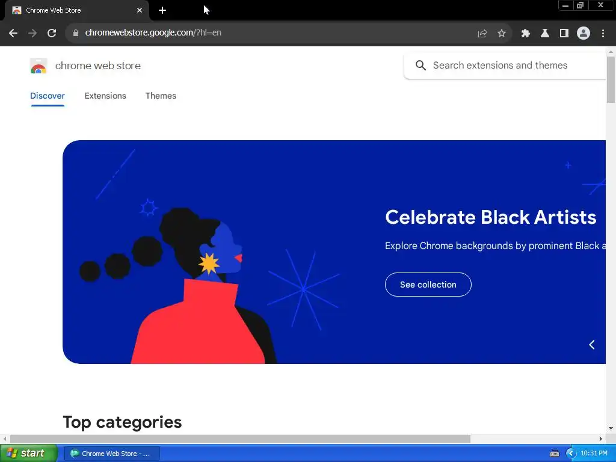
Task: Restore down the Chrome window
Action: [581, 5]
